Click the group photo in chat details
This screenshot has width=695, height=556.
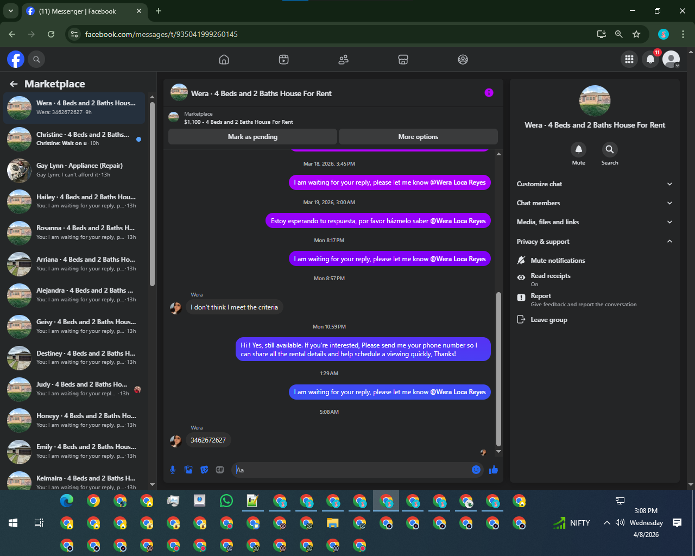point(595,101)
